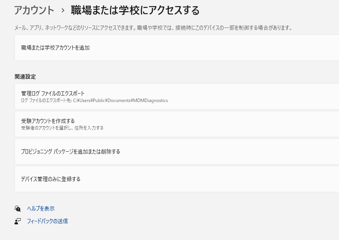Go back to アカウント breadcrumb
Viewport: 339px width, 240px height.
pyautogui.click(x=34, y=10)
